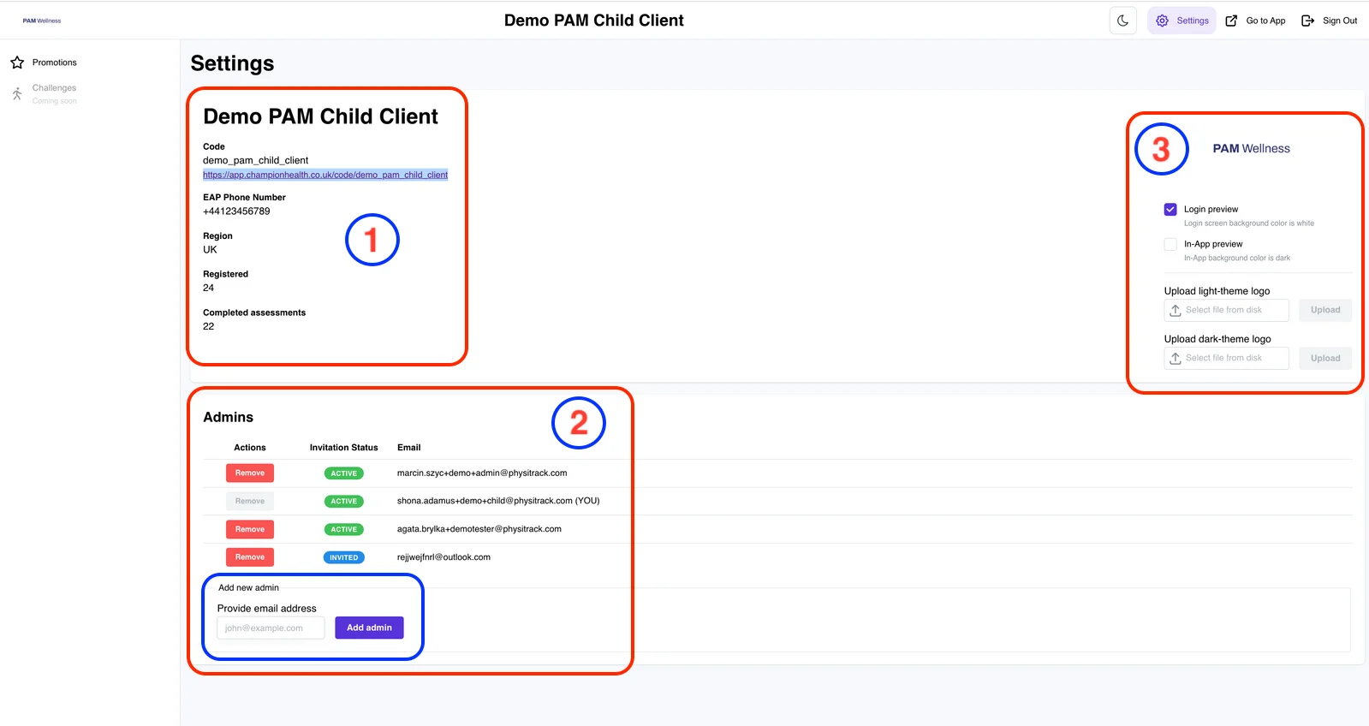This screenshot has height=726, width=1369.
Task: Click the code value demo_pam_child_client
Action: coord(255,160)
